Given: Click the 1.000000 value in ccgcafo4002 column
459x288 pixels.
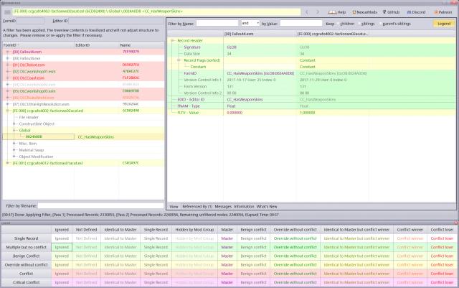Looking at the screenshot, I should coord(307,113).
